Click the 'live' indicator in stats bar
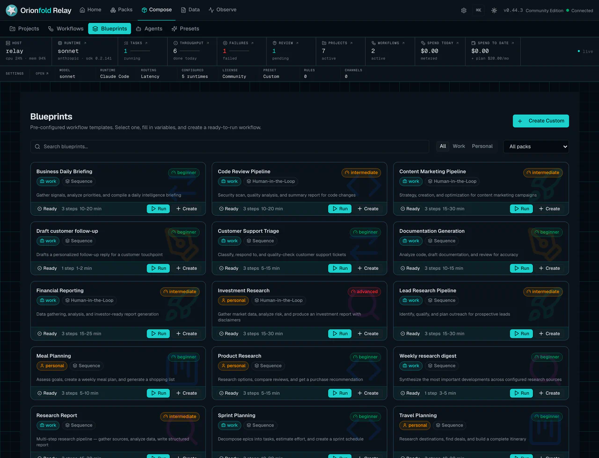Image resolution: width=599 pixels, height=458 pixels. tap(585, 52)
